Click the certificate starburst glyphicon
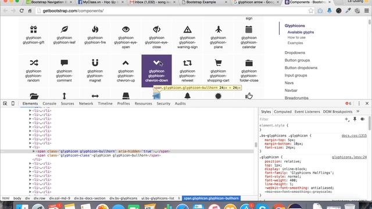The height and width of the screenshot is (209, 372). [x=219, y=96]
